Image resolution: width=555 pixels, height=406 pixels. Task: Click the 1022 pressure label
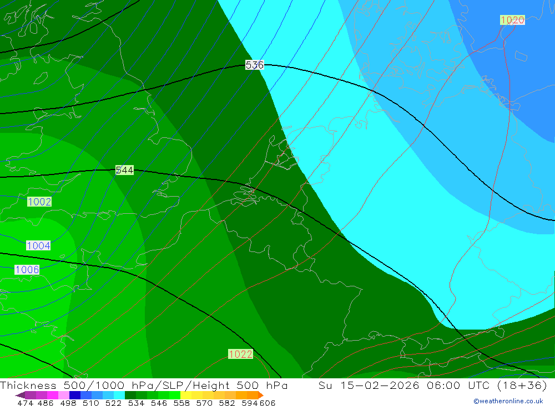(240, 354)
